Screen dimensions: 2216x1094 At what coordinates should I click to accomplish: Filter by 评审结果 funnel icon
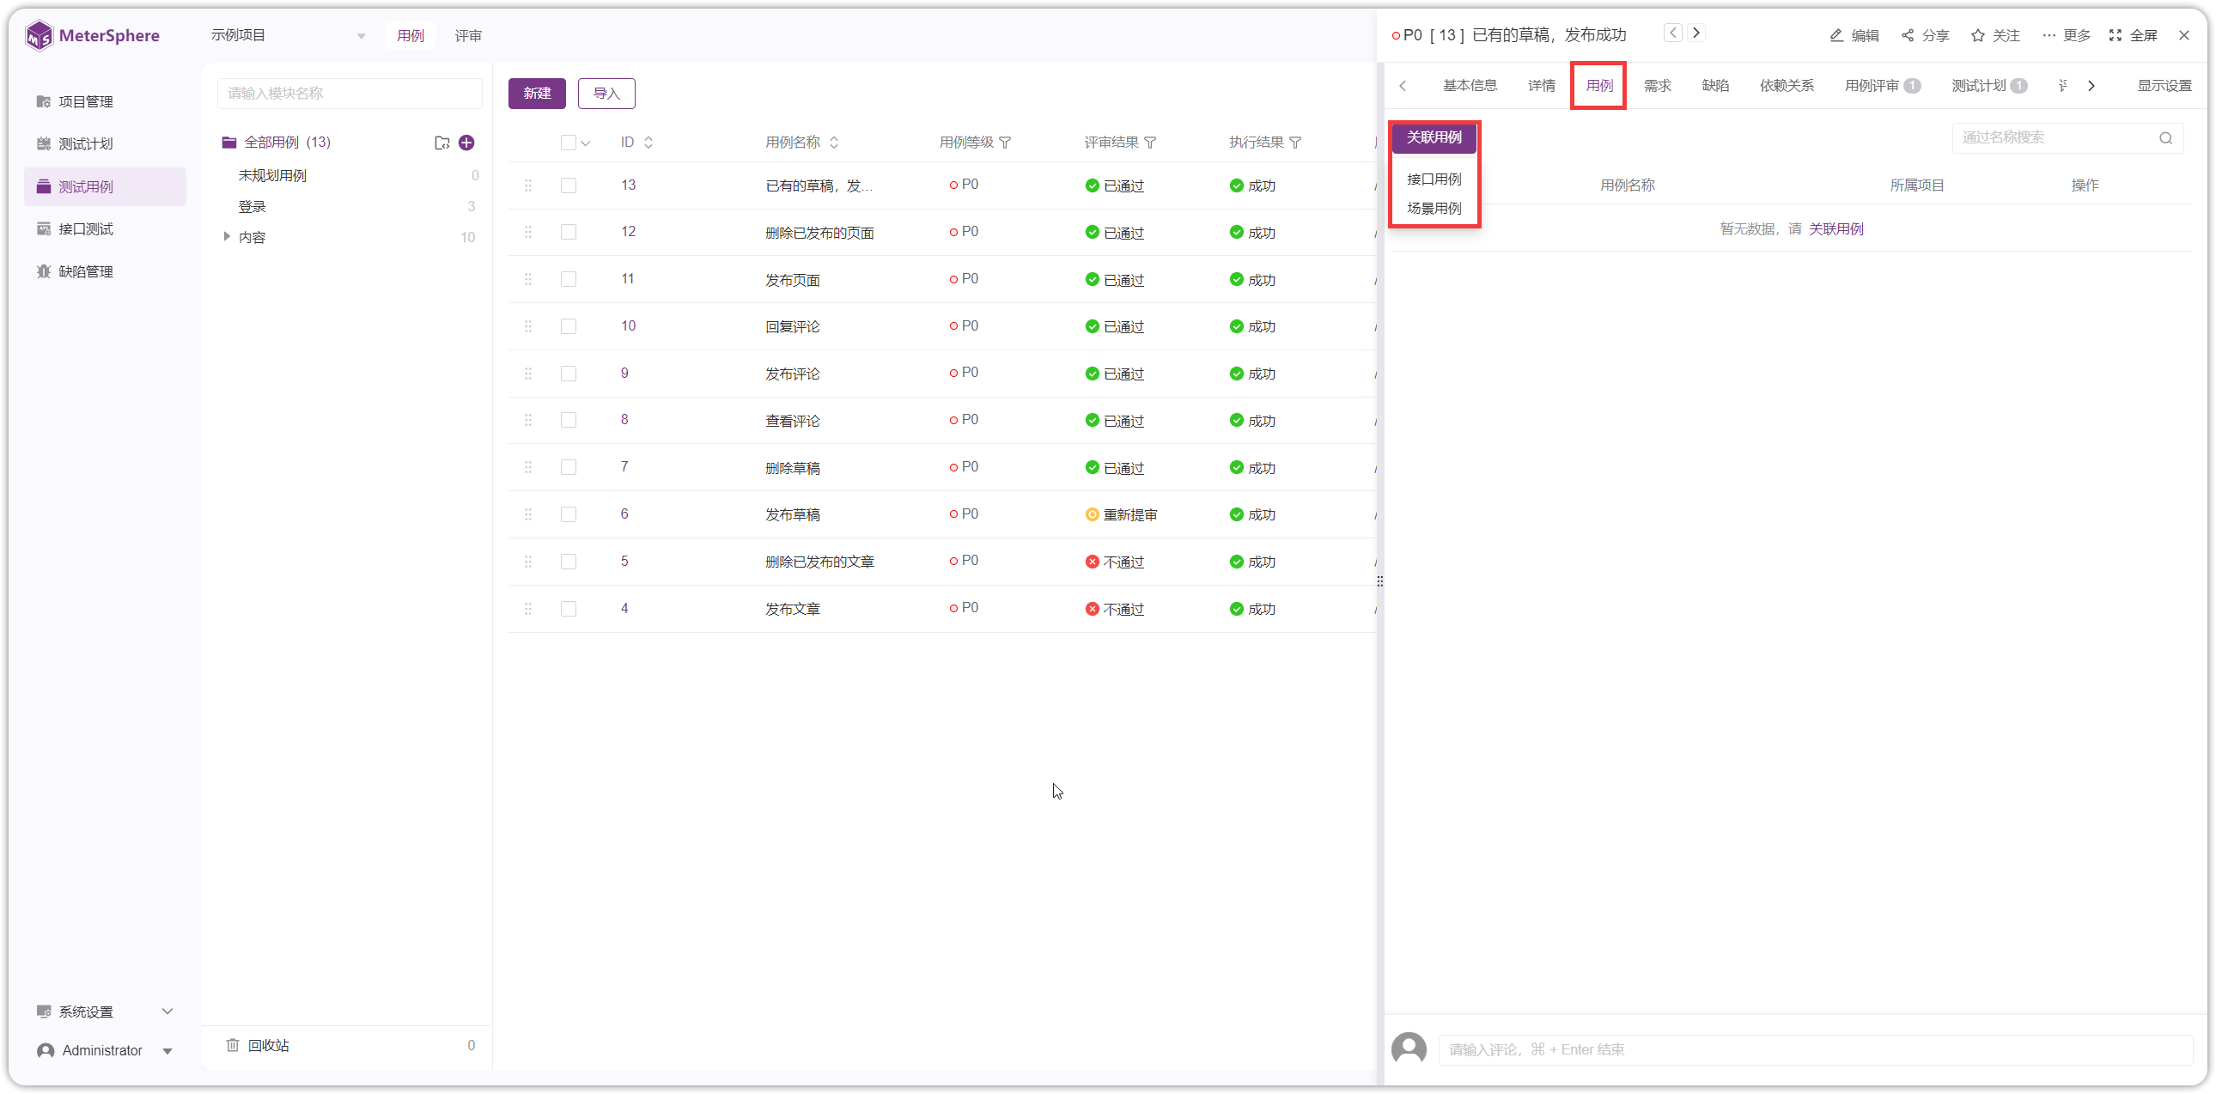1150,143
